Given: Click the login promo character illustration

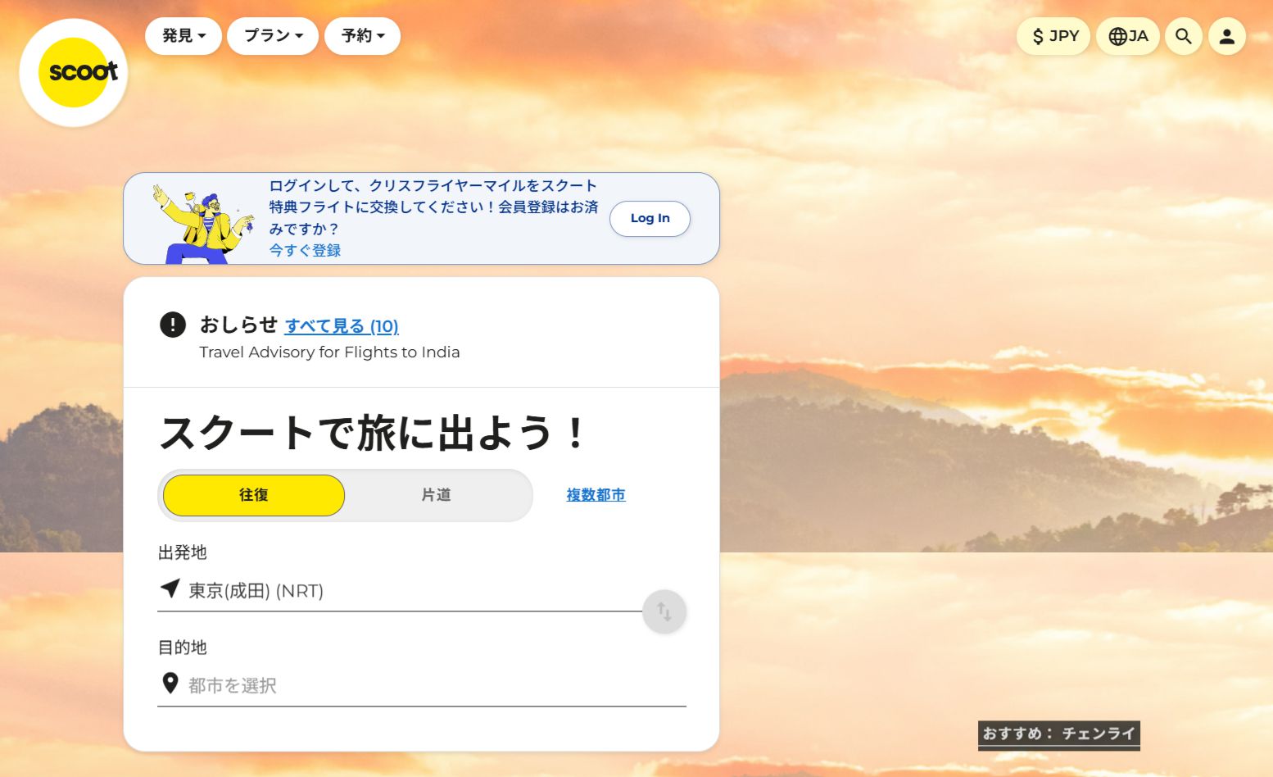Looking at the screenshot, I should click(x=203, y=224).
